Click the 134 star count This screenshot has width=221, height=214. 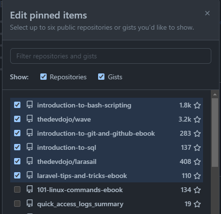pyautogui.click(x=186, y=190)
